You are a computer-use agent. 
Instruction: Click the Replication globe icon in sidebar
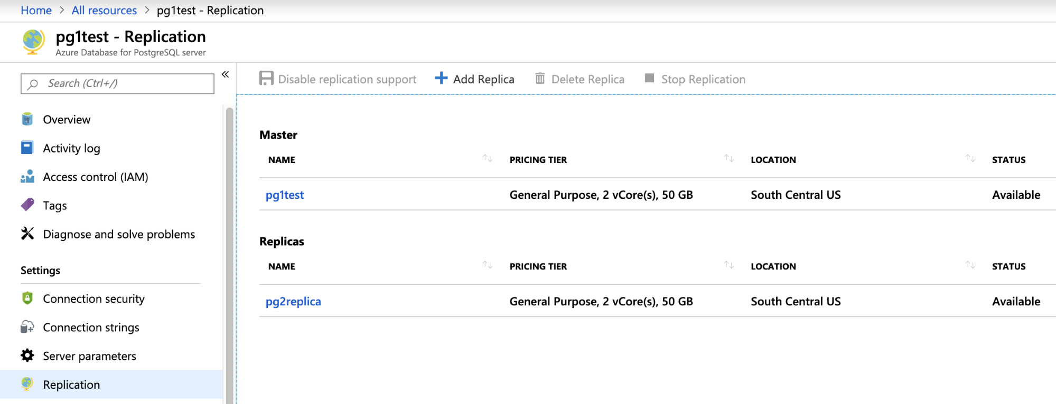pyautogui.click(x=27, y=384)
